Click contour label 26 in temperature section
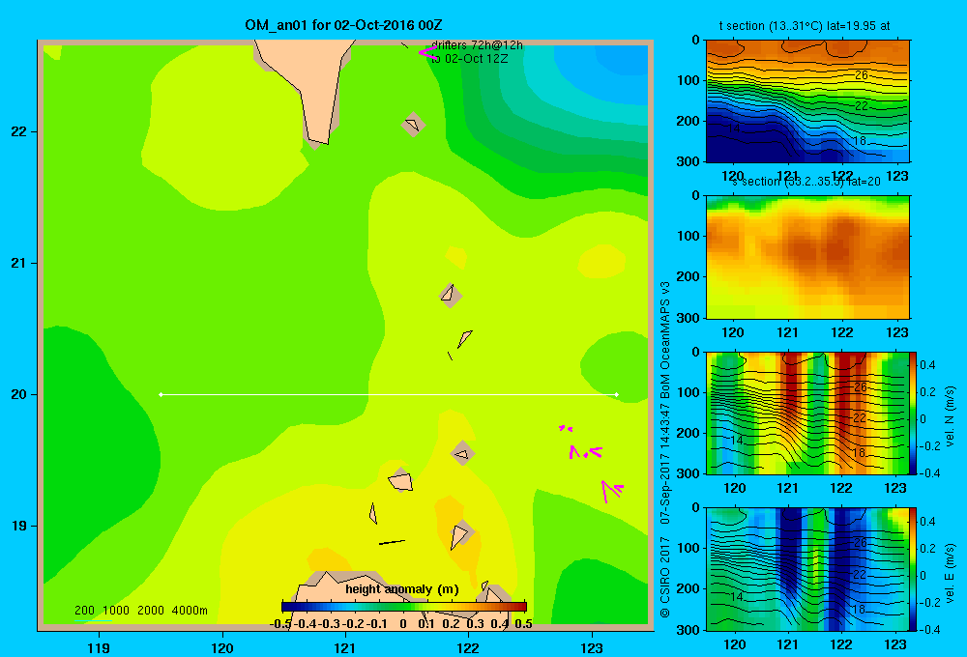The image size is (967, 657). (x=862, y=75)
